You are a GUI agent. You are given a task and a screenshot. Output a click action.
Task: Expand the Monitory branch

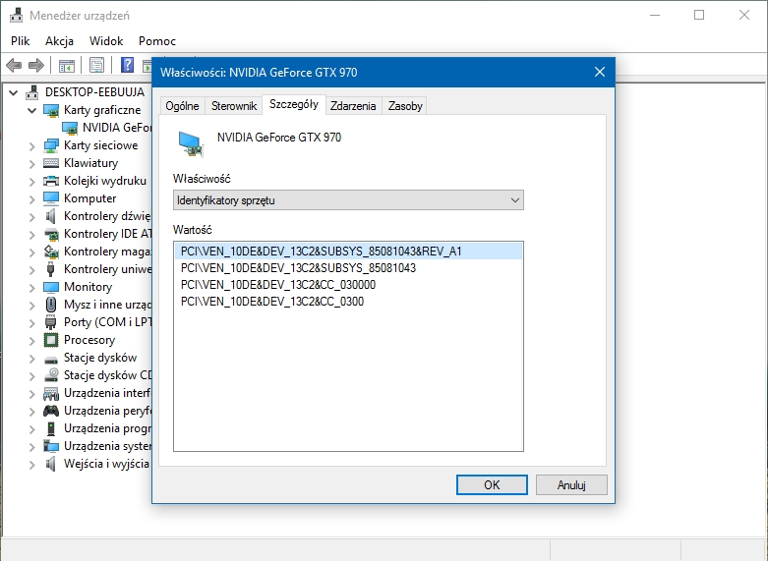click(x=31, y=287)
